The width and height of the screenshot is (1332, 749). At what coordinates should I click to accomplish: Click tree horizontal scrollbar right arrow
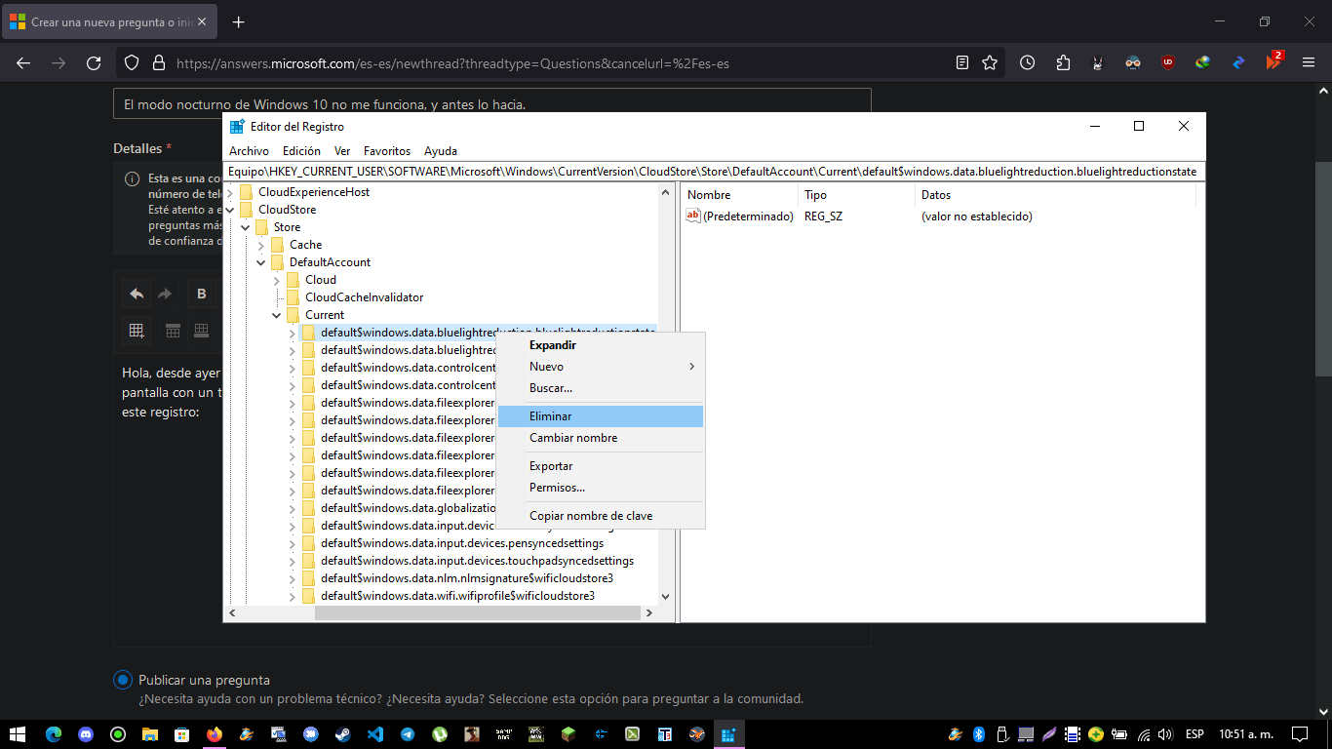(x=649, y=613)
